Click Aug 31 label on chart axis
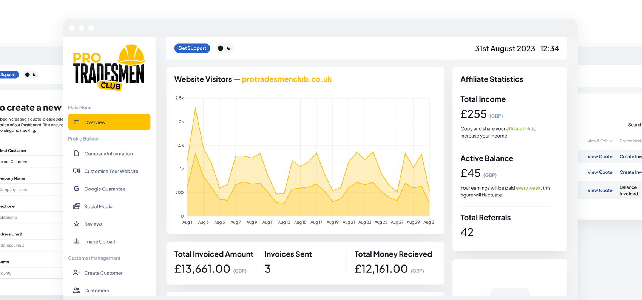 (429, 222)
